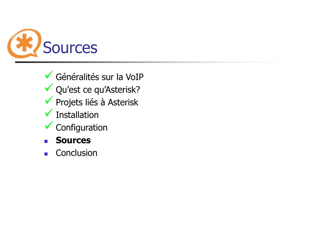The image size is (316, 237).
Task: Click the word VoIP in first item
Action: coord(135,77)
